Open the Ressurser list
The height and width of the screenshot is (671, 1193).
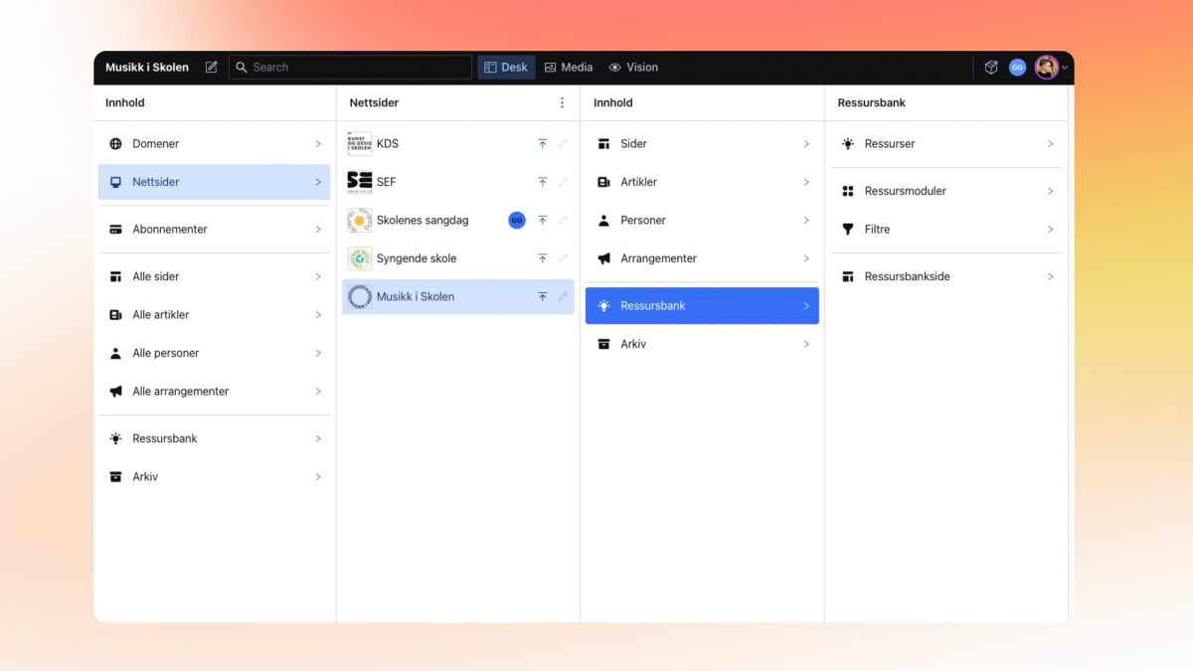coord(946,144)
